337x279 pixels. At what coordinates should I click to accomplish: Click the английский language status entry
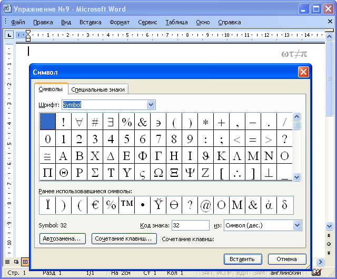point(285,273)
